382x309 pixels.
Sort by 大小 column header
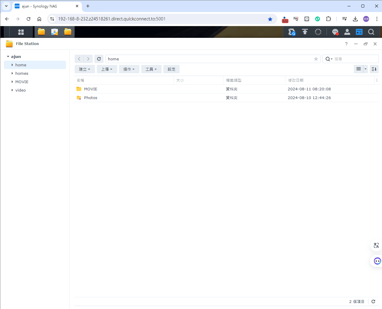(198, 80)
